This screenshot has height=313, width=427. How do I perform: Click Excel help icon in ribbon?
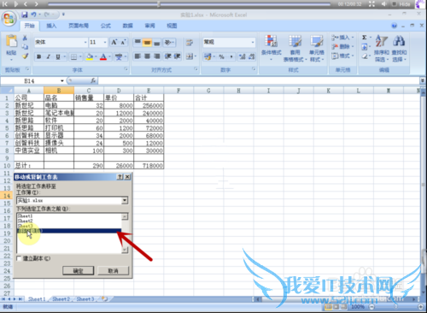point(395,26)
